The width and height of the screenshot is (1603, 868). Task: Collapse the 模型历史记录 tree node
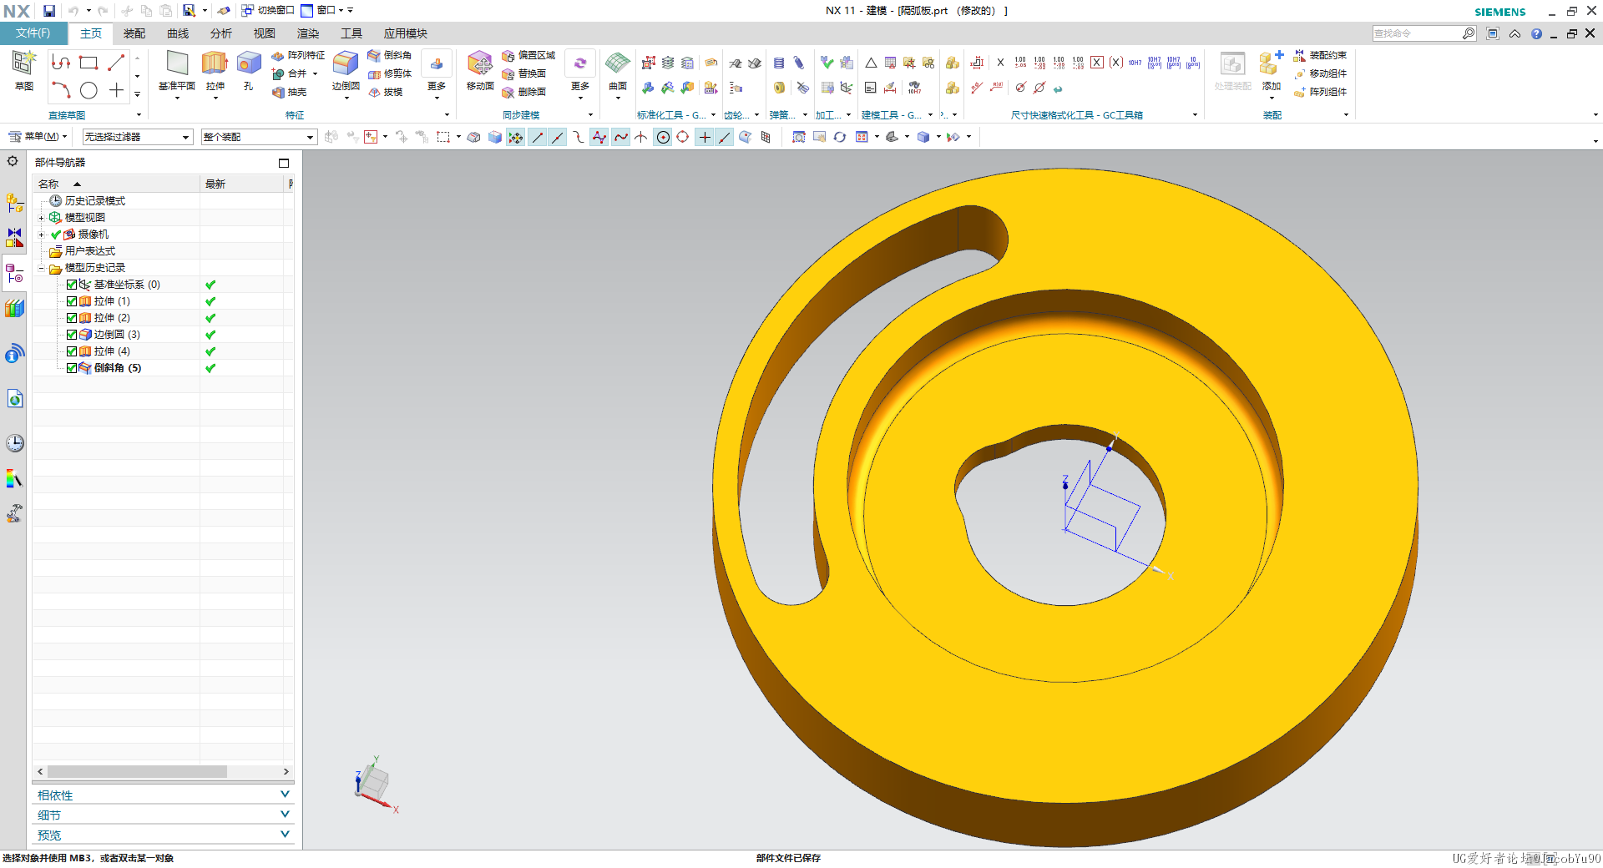pyautogui.click(x=41, y=268)
